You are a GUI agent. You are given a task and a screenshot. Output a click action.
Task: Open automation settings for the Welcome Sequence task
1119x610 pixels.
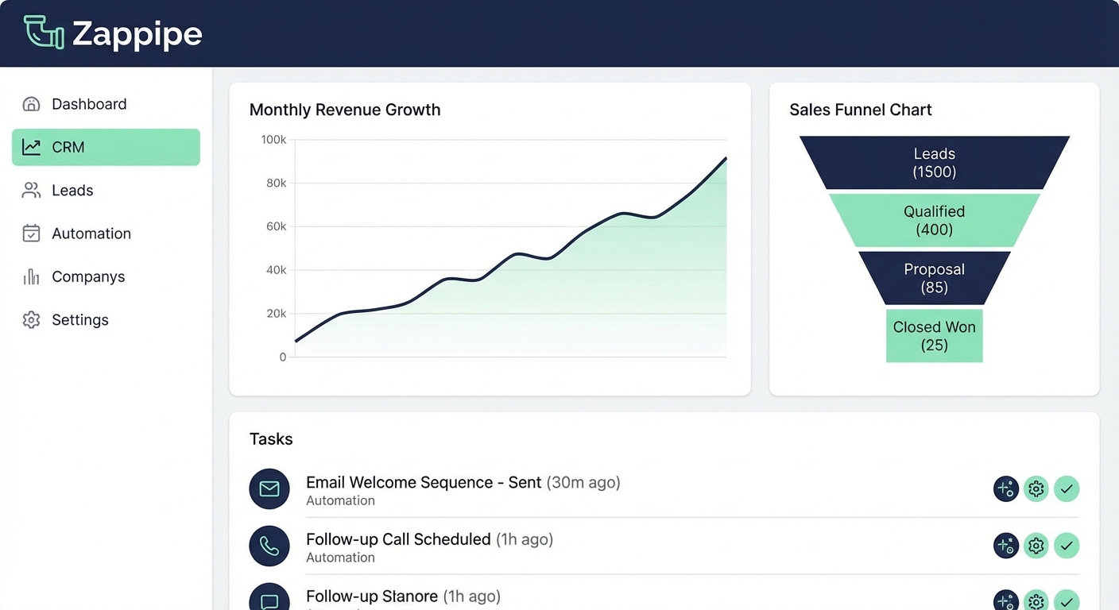pyautogui.click(x=1036, y=488)
